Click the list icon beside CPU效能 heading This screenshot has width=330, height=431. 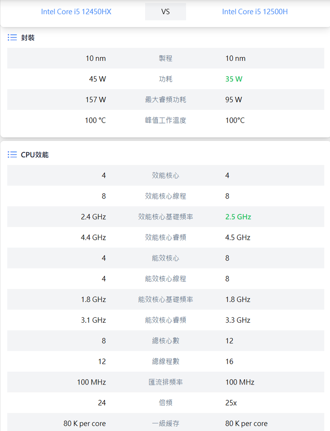12,154
